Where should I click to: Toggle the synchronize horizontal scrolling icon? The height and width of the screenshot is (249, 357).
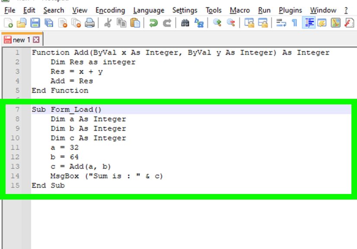point(263,23)
